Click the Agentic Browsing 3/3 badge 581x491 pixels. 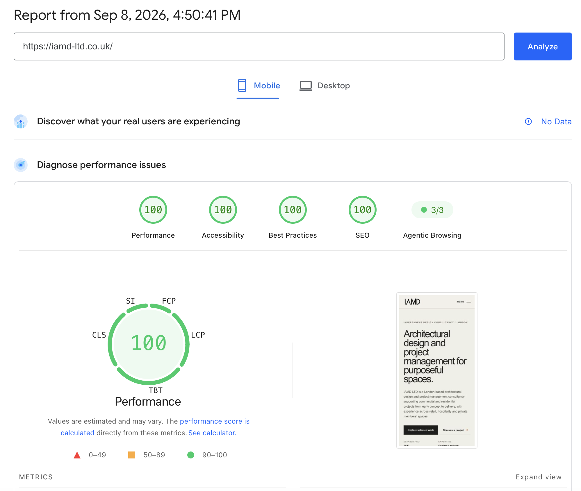(432, 210)
